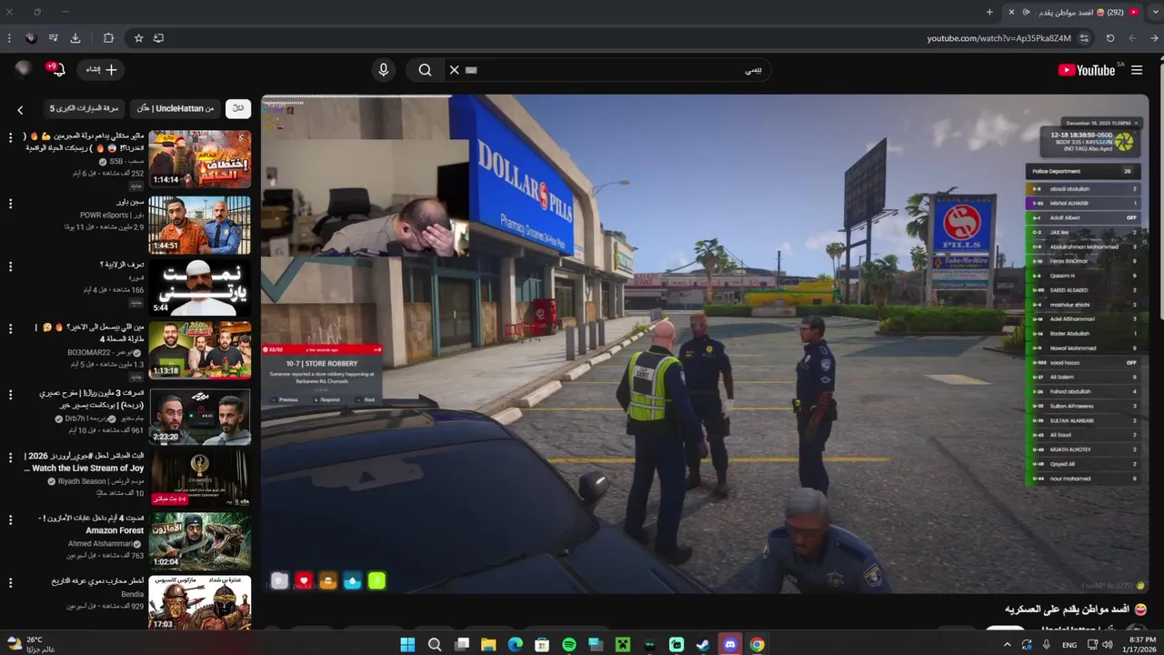
Task: Select the 'من UncleHattan' filter chip
Action: coord(176,108)
